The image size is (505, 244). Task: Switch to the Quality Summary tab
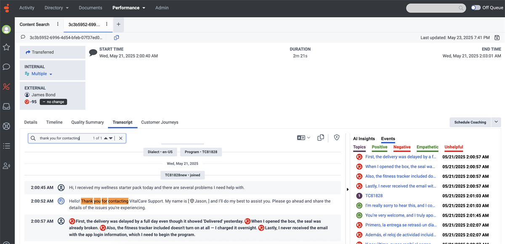(88, 122)
